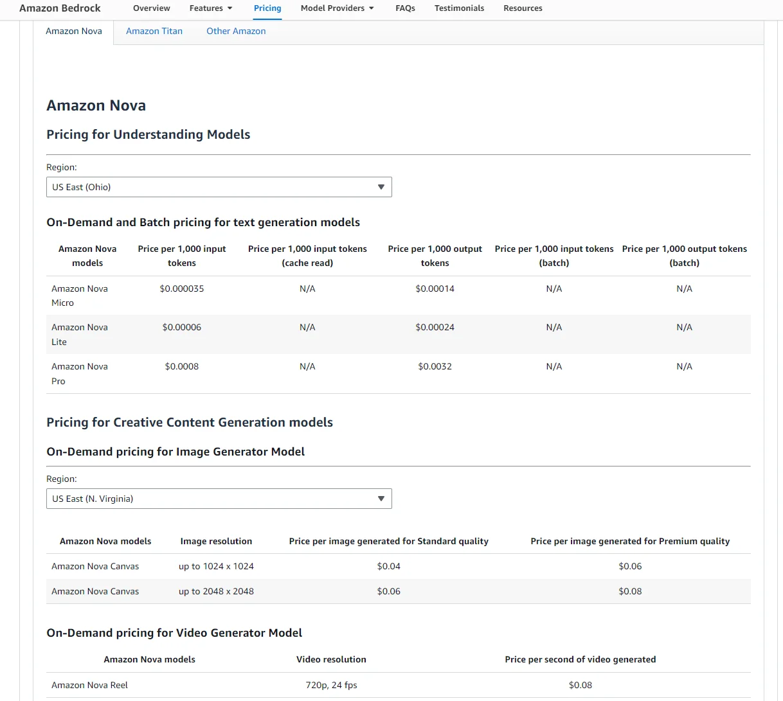
Task: Click the $0.04 Standard quality price
Action: tap(389, 566)
